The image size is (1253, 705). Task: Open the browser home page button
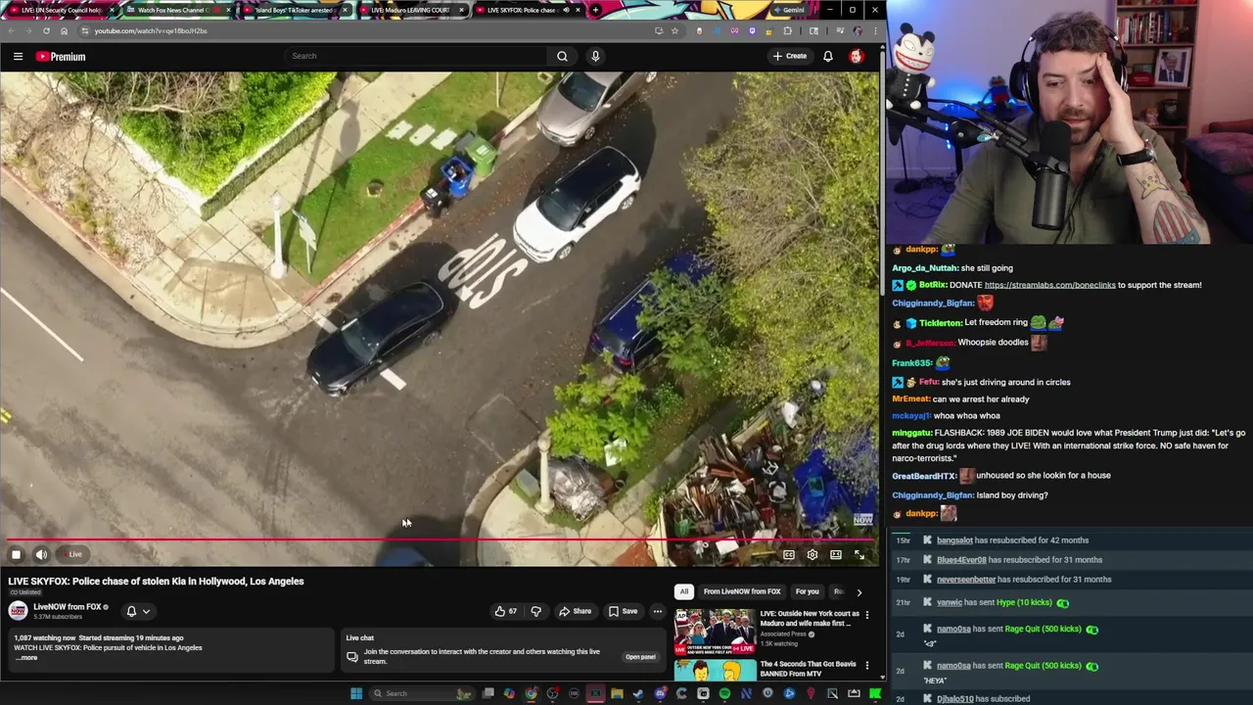pyautogui.click(x=65, y=30)
